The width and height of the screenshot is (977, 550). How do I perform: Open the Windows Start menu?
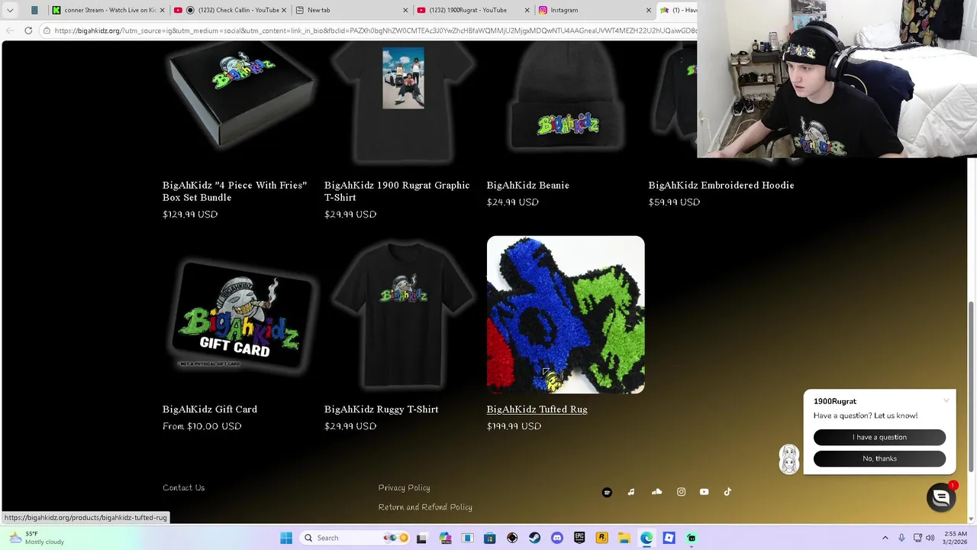tap(286, 538)
